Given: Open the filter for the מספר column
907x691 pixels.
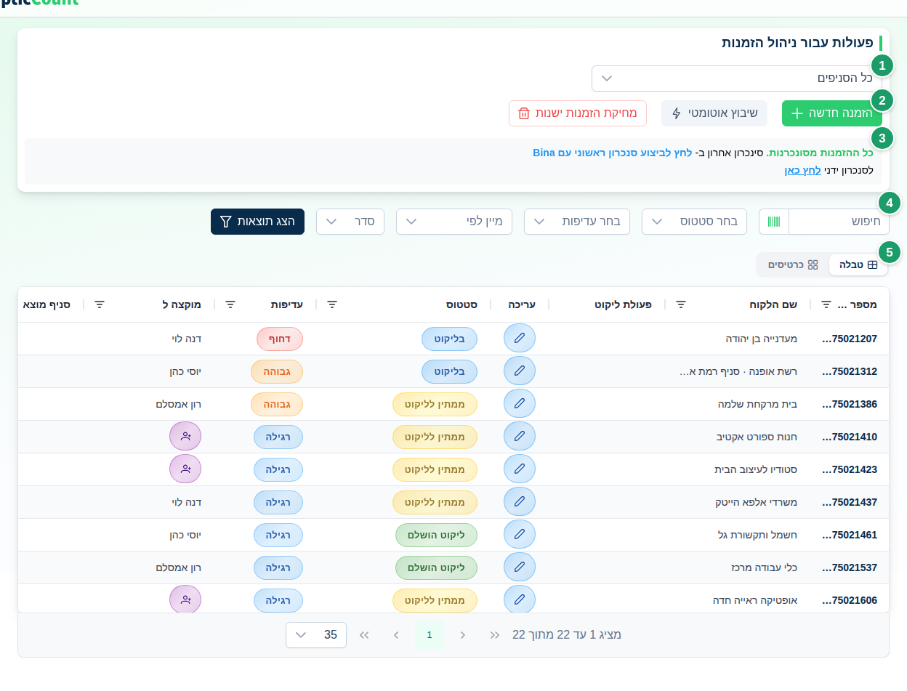Looking at the screenshot, I should click(826, 304).
